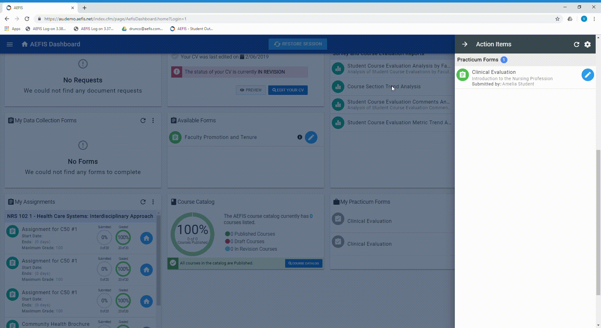Open the Community Health Brochure assignment
Viewport: 601px width, 328px height.
click(56, 324)
